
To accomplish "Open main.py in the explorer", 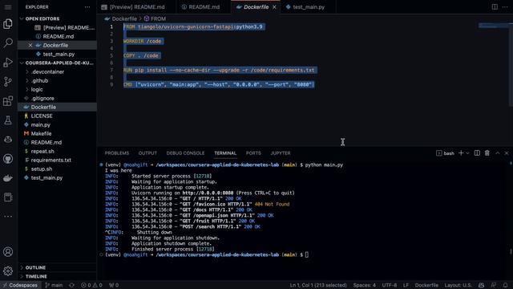I will coord(57,125).
